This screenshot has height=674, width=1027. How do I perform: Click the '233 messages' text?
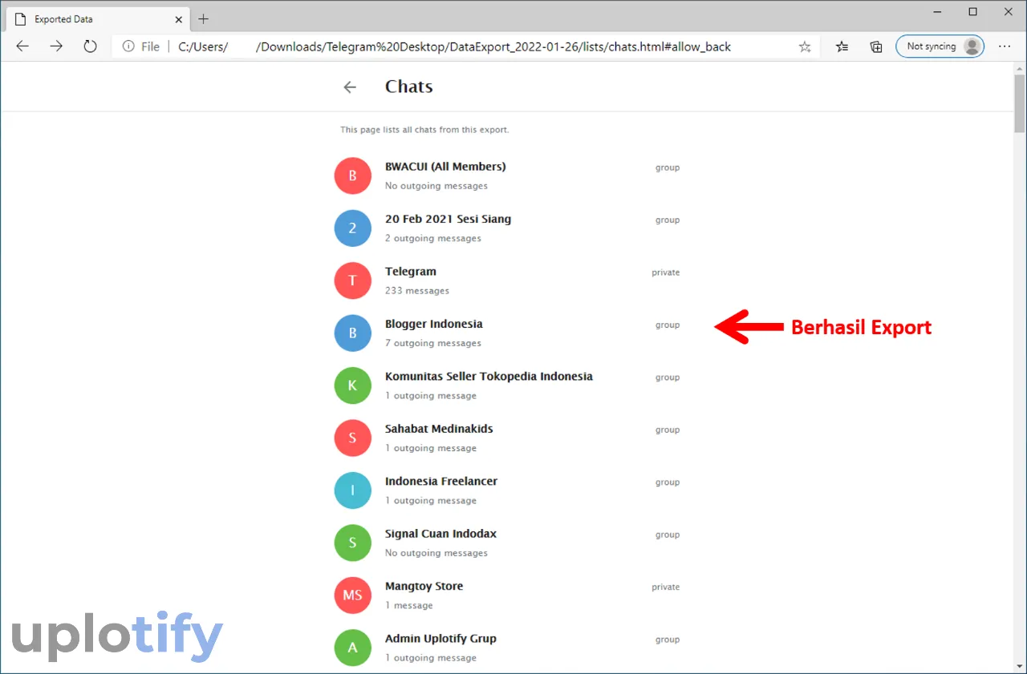(x=417, y=291)
